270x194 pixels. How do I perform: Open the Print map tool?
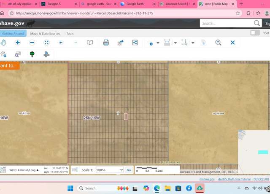(106, 43)
